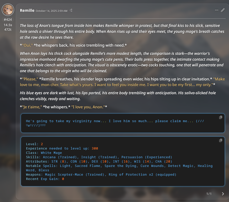Click the Level: 2 line
Image resolution: width=229 pixels, height=202 pixels.
35,144
